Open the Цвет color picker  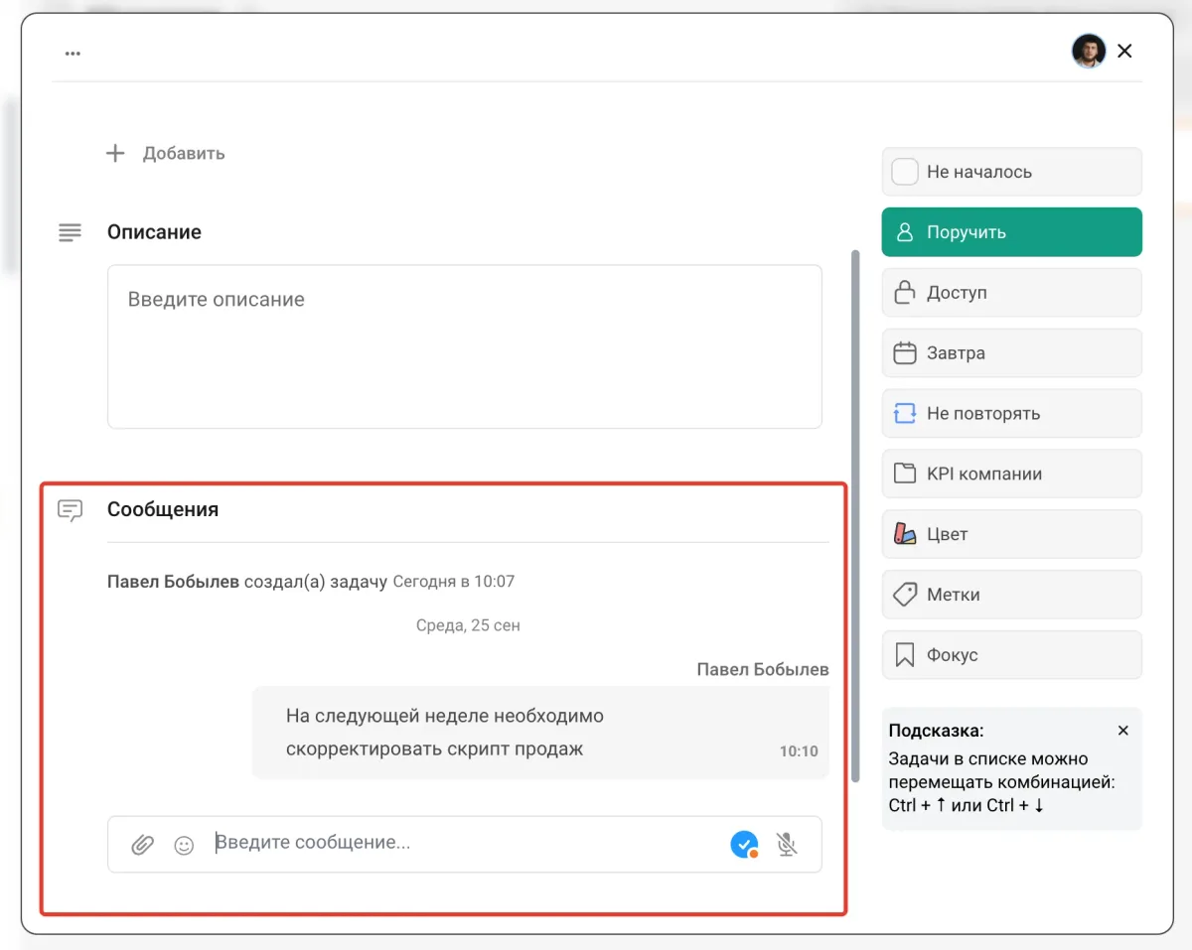[1011, 534]
